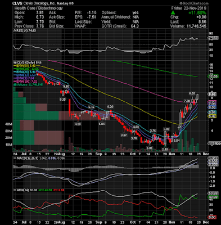The image size is (221, 225).
Task: Click the Options value 'yes'
Action: pyautogui.click(x=136, y=13)
